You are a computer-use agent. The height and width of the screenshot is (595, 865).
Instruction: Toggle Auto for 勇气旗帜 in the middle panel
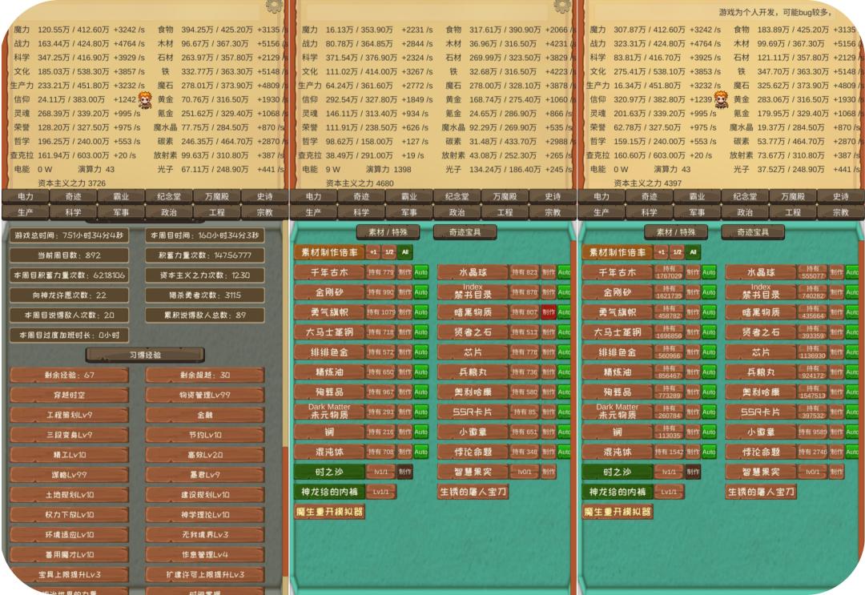point(421,312)
